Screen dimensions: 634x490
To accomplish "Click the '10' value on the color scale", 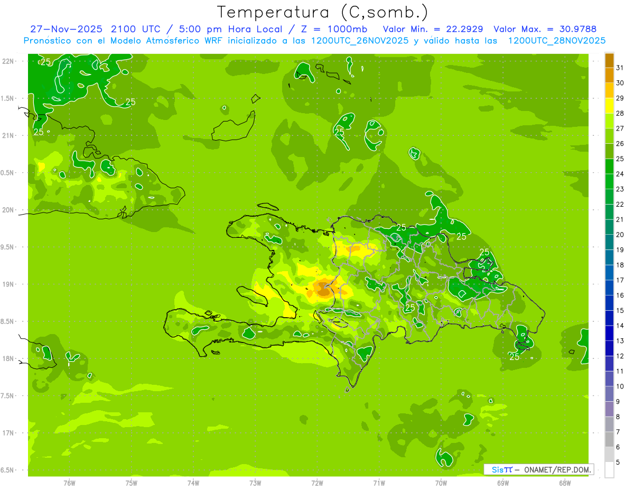I will pyautogui.click(x=620, y=386).
